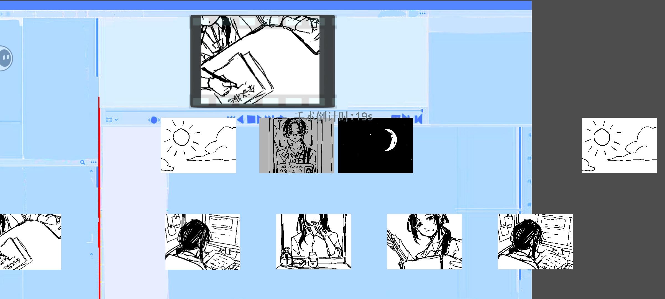Click the keyframe circle marker control
This screenshot has width=665, height=299.
coord(154,120)
